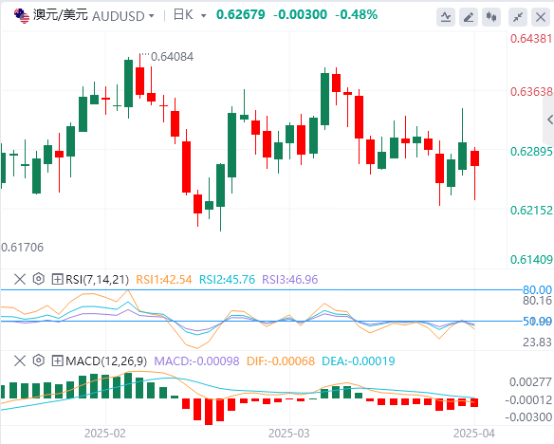This screenshot has width=554, height=444.
Task: Click the 0.64381 price axis label
Action: (x=531, y=39)
